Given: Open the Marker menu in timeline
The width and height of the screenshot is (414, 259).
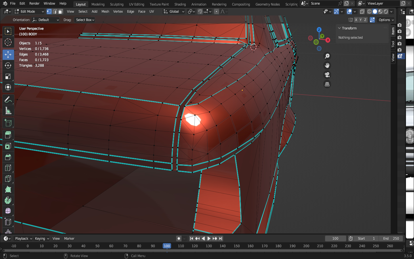Looking at the screenshot, I should [x=69, y=239].
